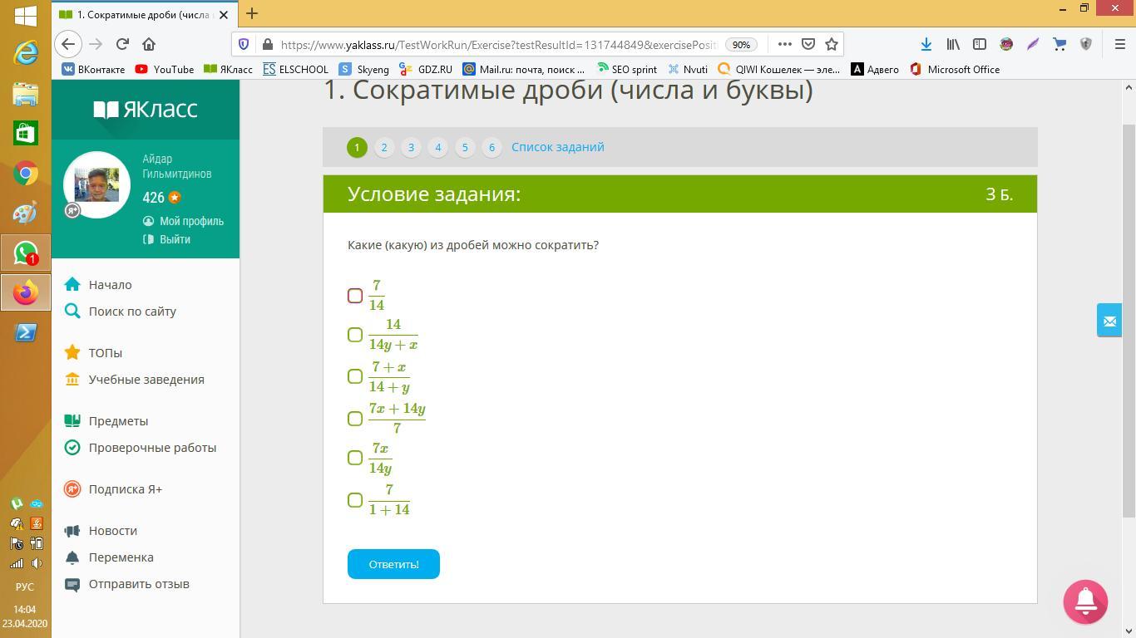Image resolution: width=1136 pixels, height=638 pixels.
Task: Check the fraction 7/(1+14) option
Action: click(355, 500)
